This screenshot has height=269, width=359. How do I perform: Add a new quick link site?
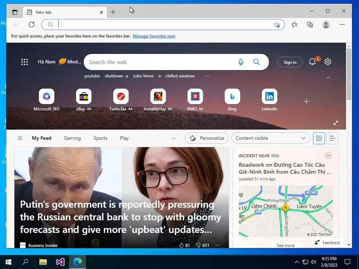pyautogui.click(x=306, y=102)
